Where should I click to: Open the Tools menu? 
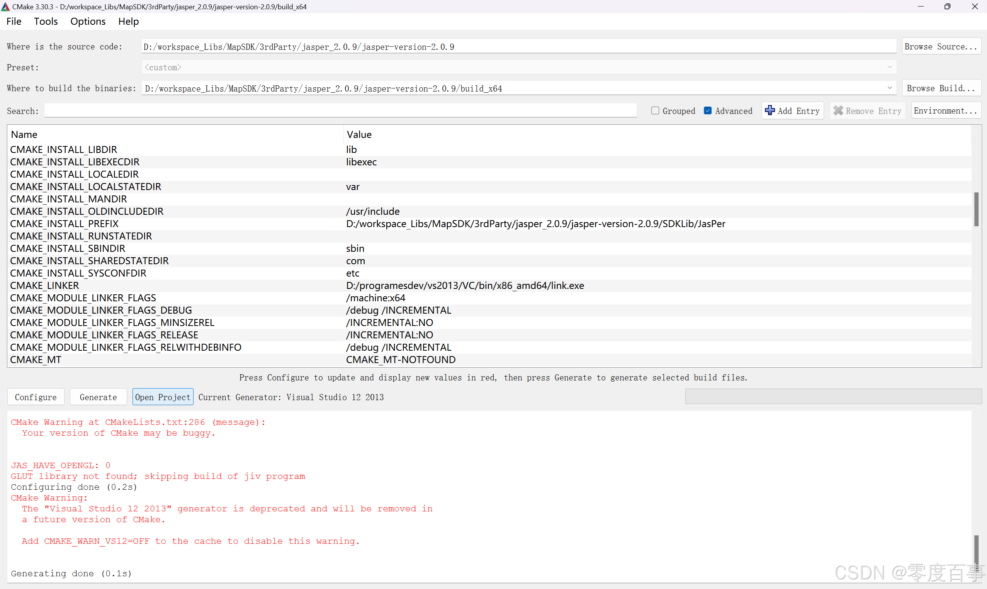pyautogui.click(x=46, y=21)
